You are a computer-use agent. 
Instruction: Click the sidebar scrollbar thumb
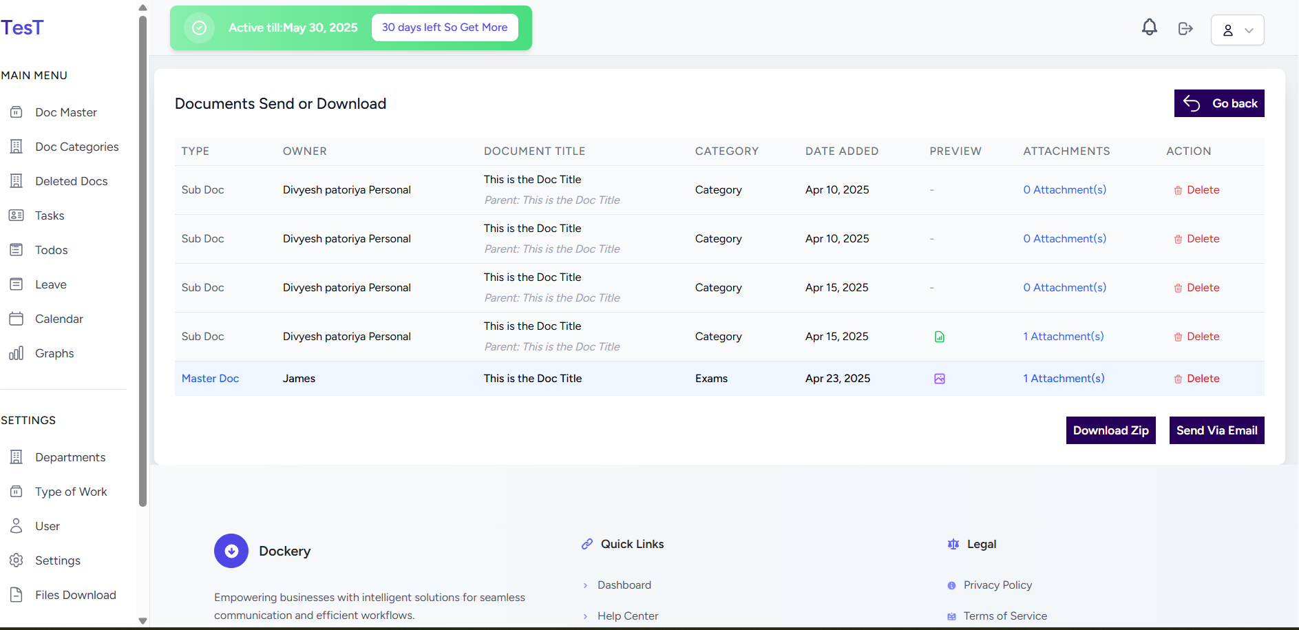click(143, 260)
